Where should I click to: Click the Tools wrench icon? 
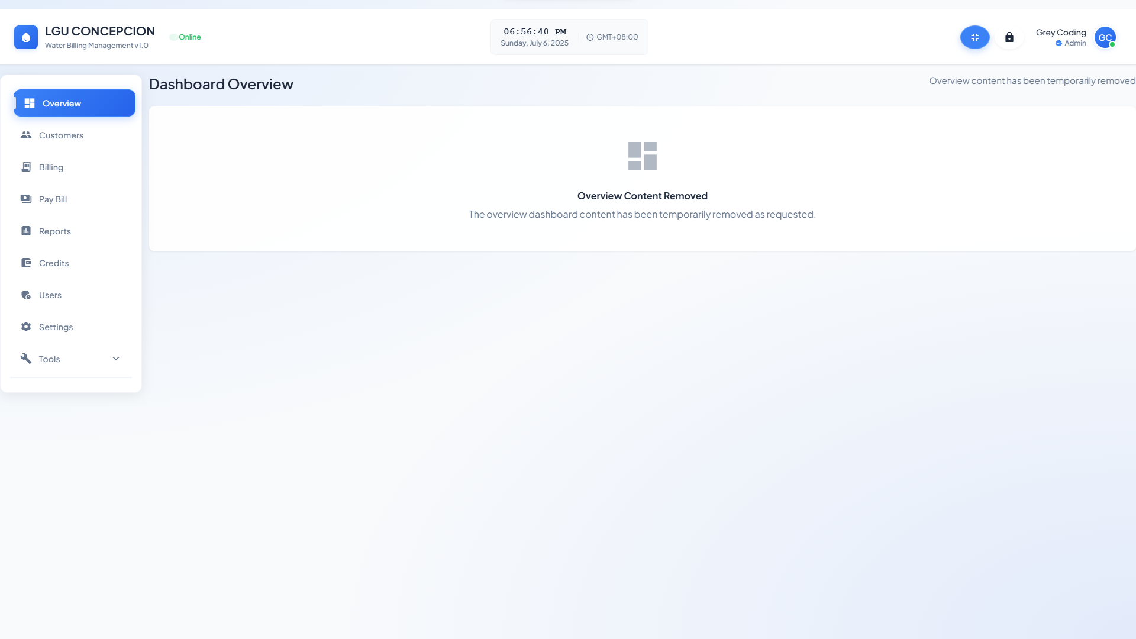point(26,359)
